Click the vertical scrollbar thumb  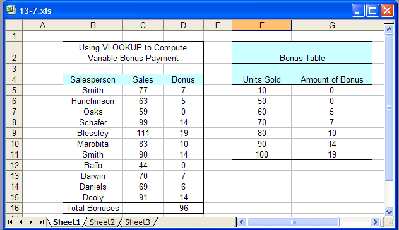[x=389, y=108]
